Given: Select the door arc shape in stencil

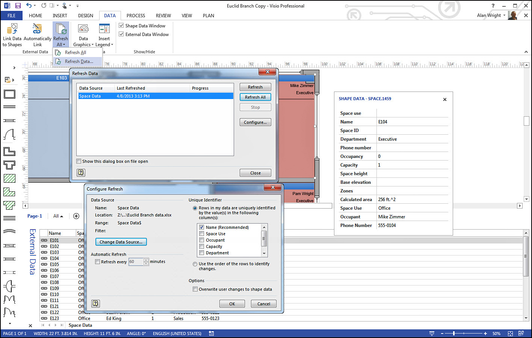Looking at the screenshot, I should 9,134.
